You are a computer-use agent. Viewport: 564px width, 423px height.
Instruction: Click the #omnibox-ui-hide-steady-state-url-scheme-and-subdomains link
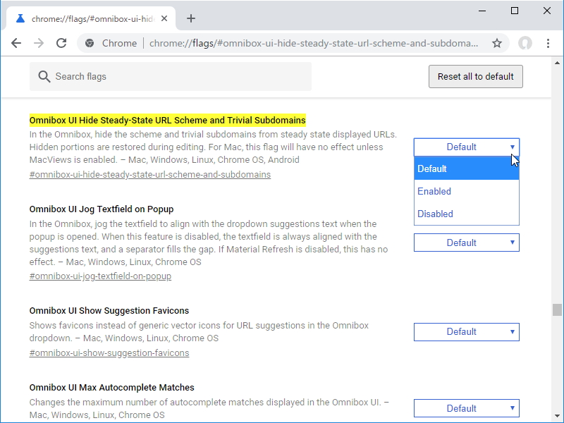tap(150, 174)
